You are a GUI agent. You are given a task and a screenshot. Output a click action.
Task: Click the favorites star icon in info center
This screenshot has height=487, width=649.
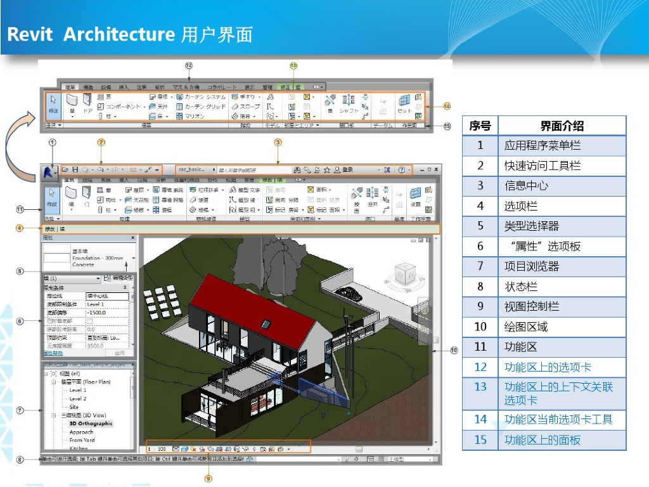click(x=327, y=170)
